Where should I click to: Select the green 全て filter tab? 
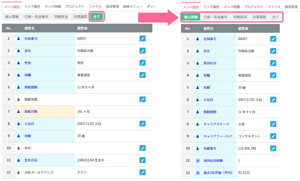(x=97, y=17)
